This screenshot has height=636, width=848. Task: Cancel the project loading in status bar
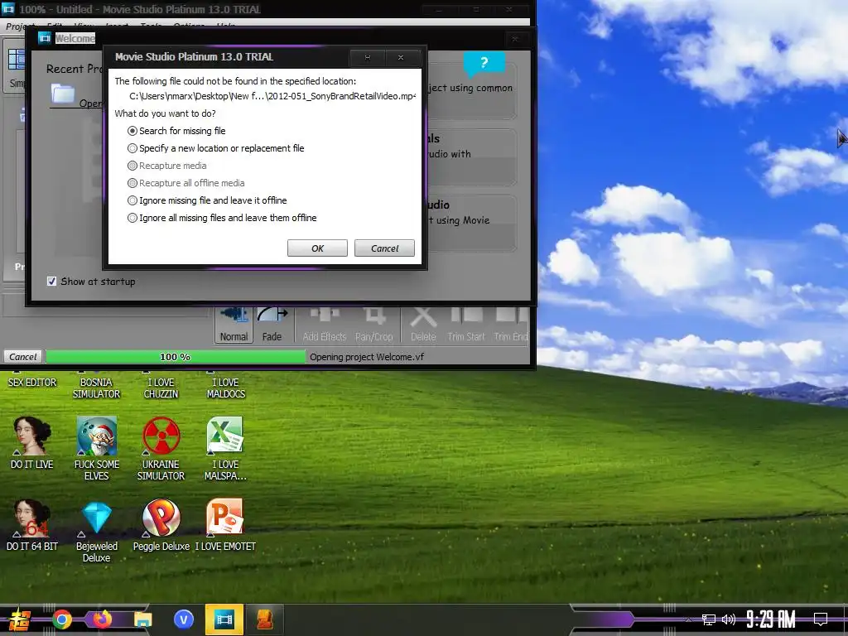point(23,356)
